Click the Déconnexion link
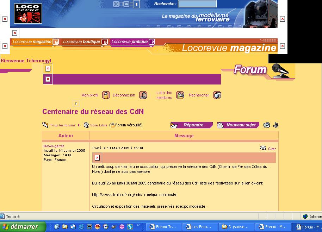322x232 pixels. (x=124, y=95)
